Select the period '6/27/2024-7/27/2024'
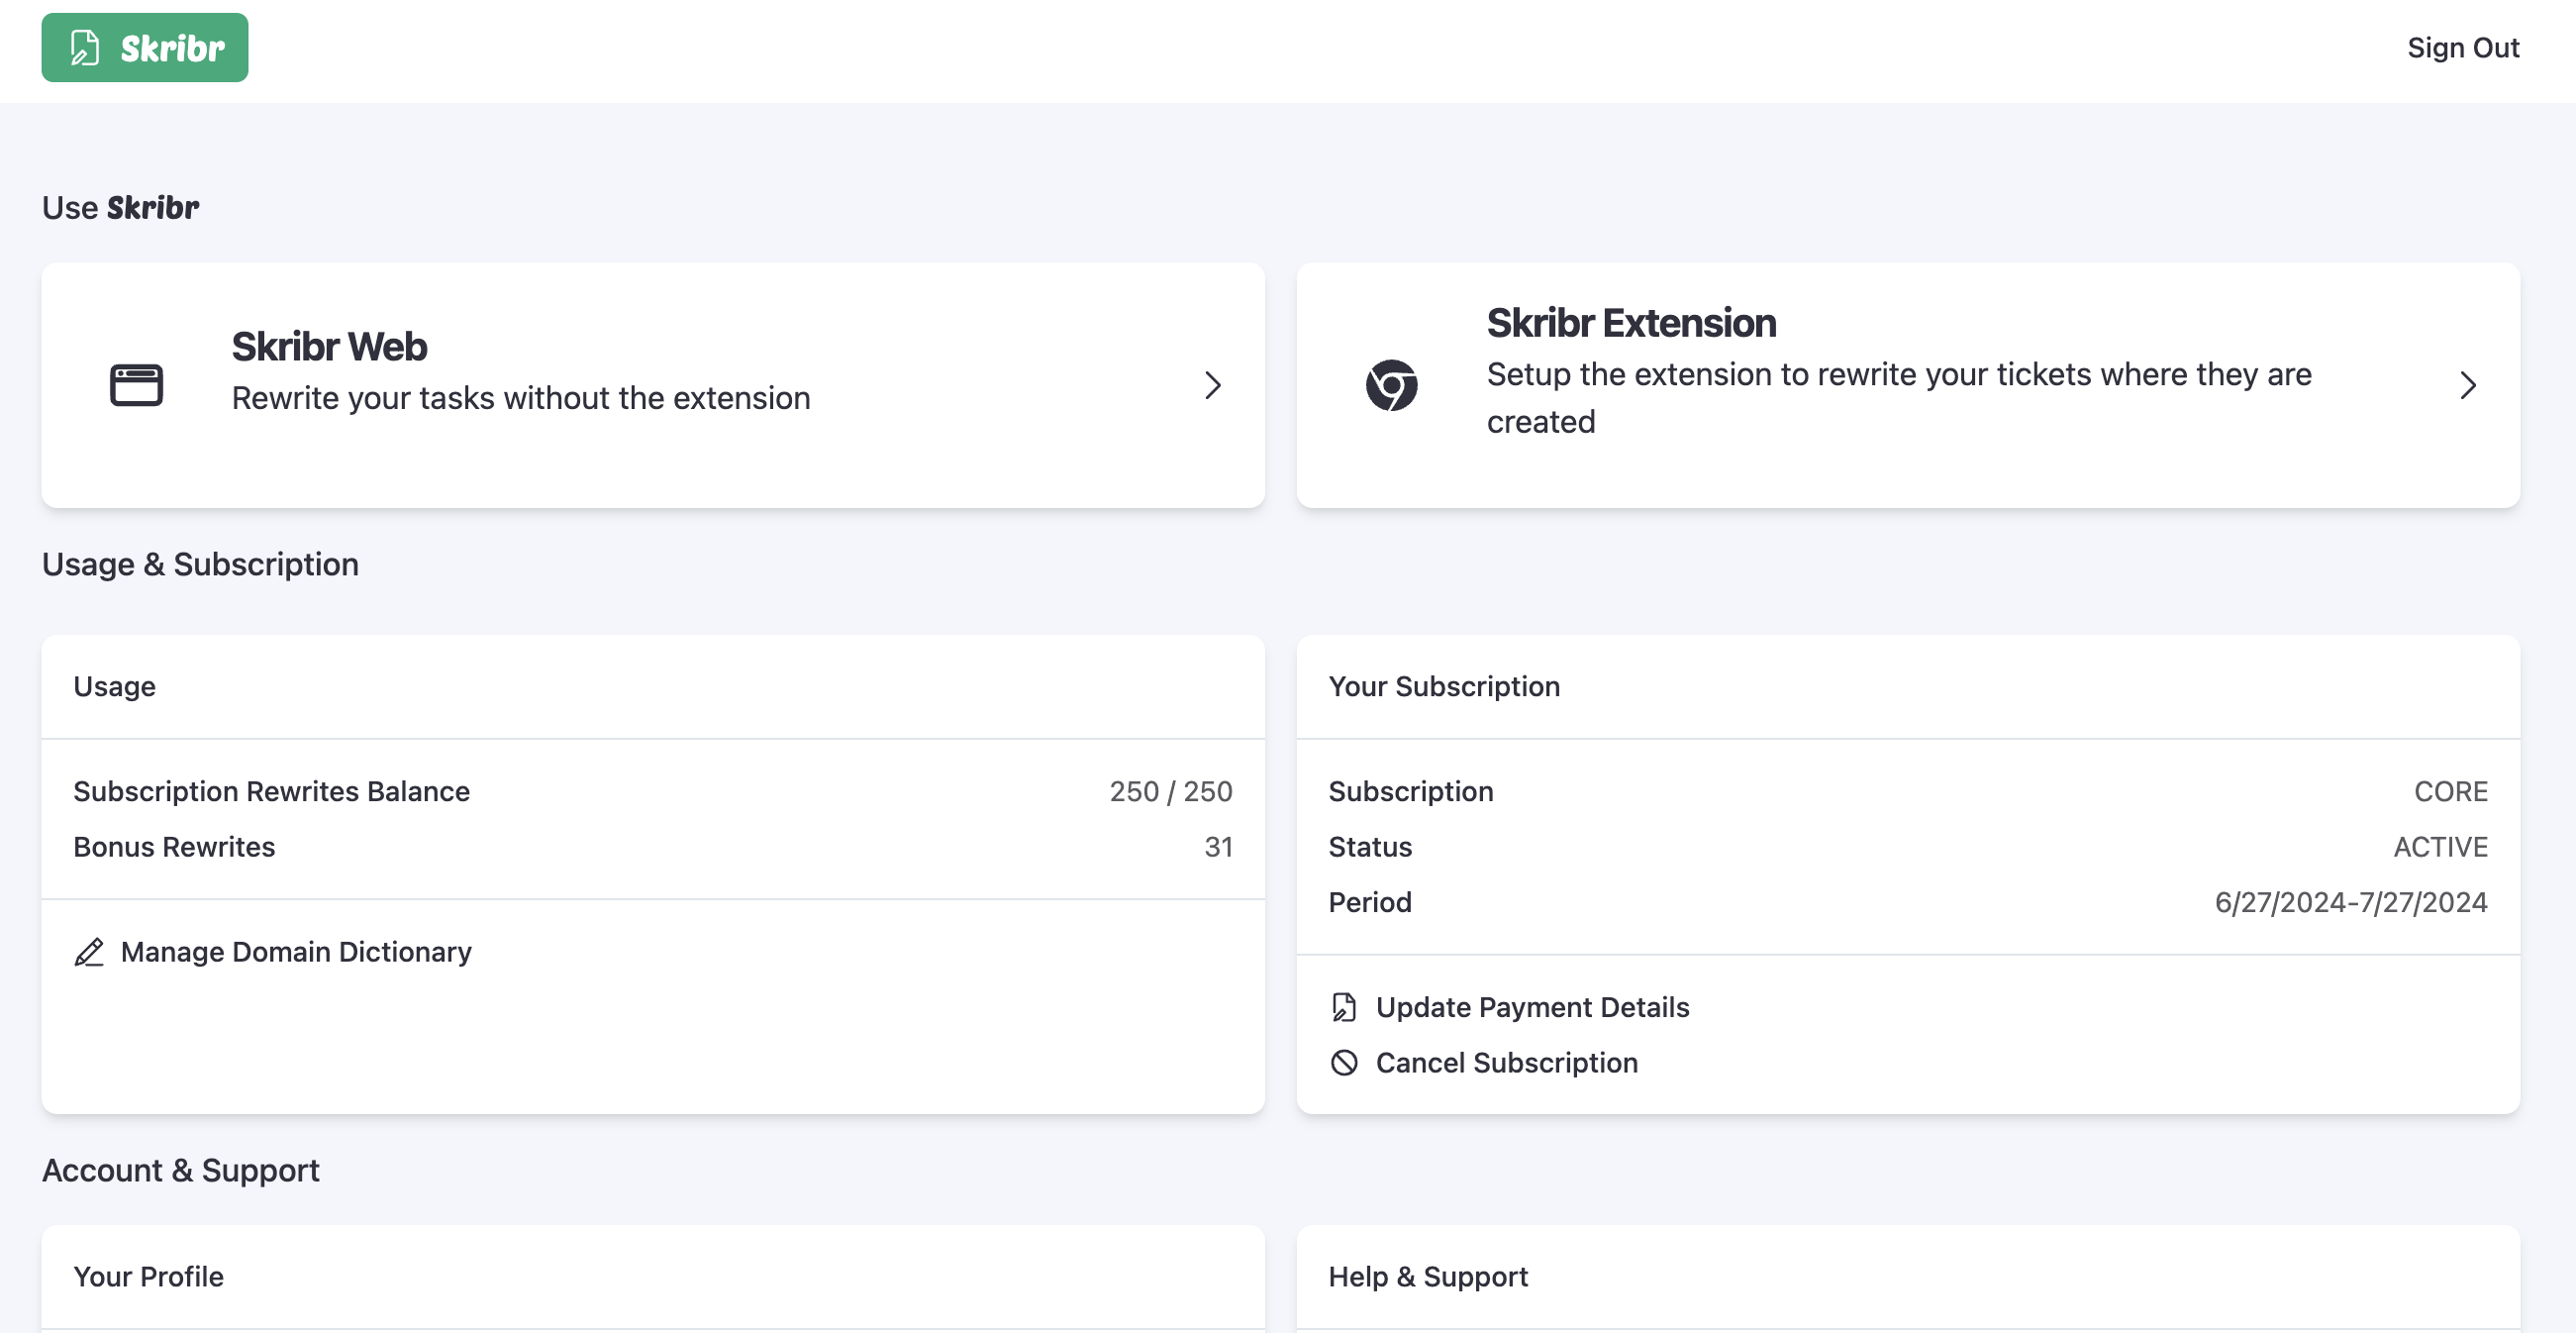This screenshot has width=2576, height=1333. 2351,902
